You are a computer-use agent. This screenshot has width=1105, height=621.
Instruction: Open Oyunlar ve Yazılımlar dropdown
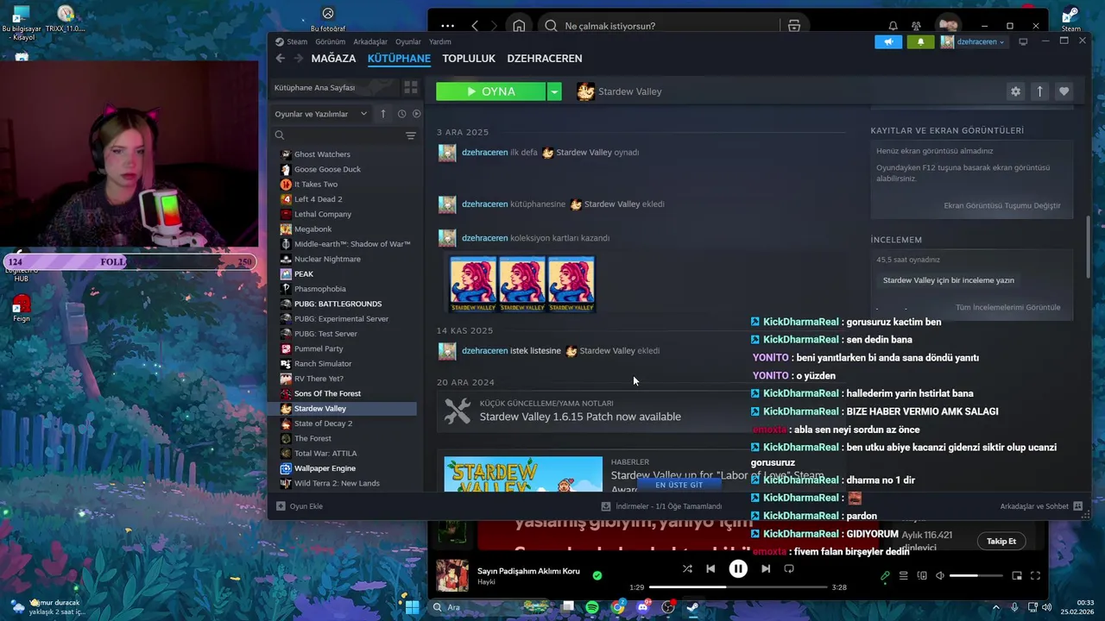321,114
